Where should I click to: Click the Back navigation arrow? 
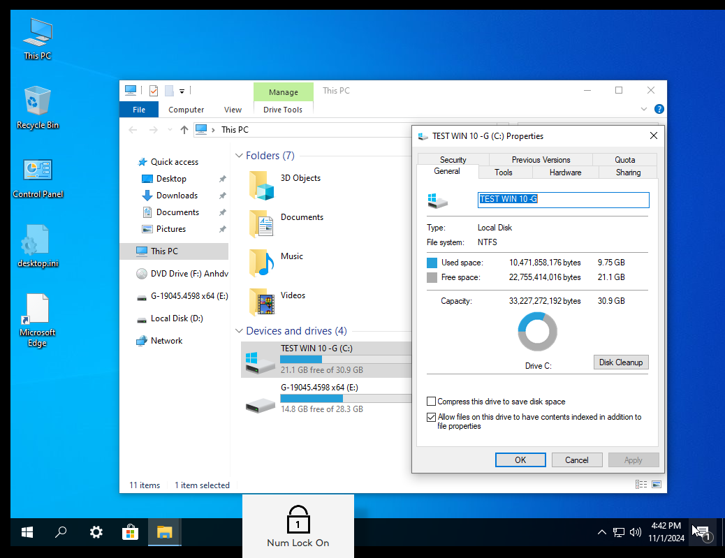pyautogui.click(x=133, y=130)
